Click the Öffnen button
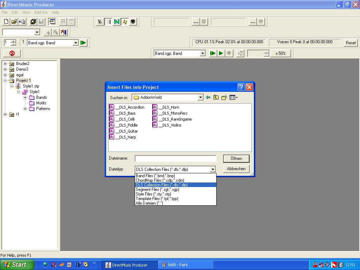The image size is (360, 270). click(x=236, y=159)
